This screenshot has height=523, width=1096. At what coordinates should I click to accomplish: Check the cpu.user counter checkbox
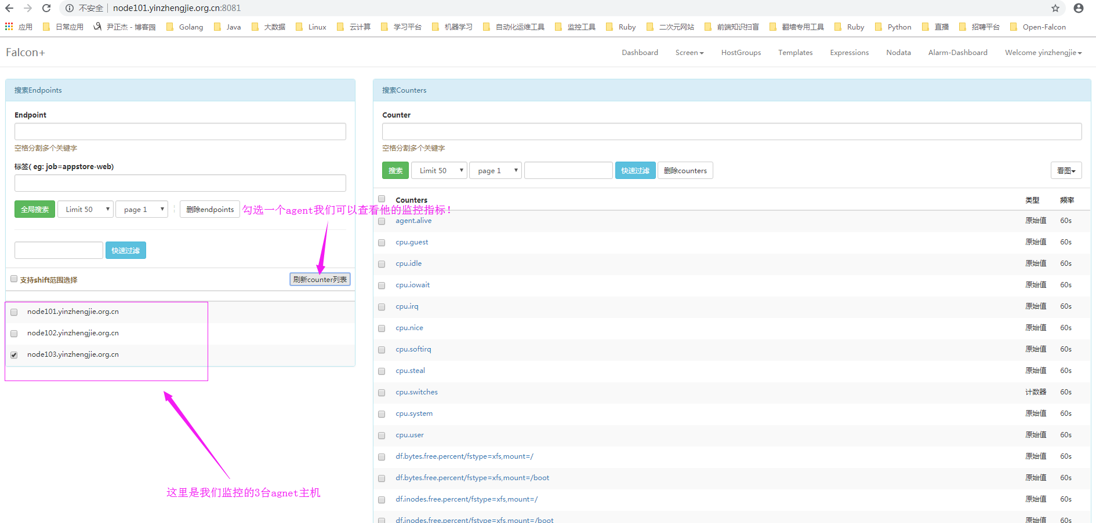(x=382, y=436)
